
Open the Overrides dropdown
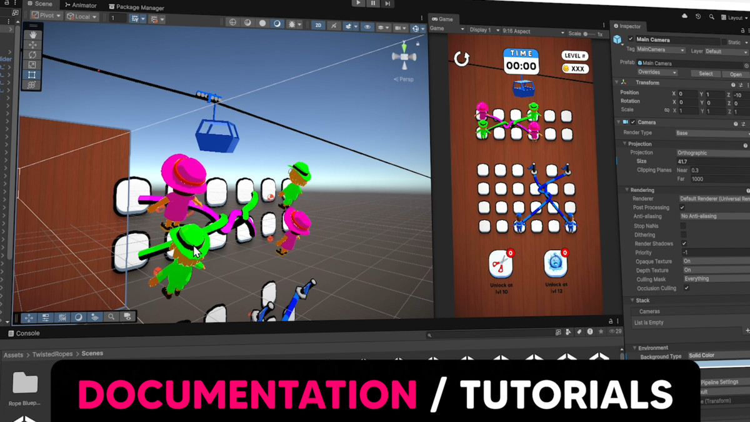coord(657,72)
